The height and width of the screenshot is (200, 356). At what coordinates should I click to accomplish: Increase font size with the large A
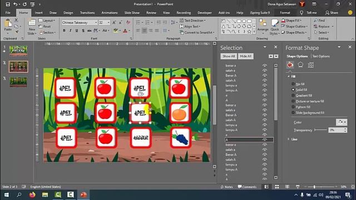[x=114, y=22]
